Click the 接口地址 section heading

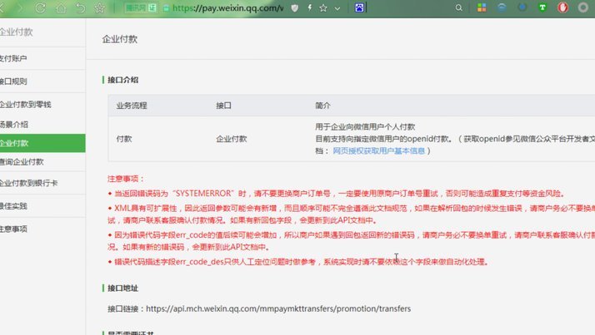pyautogui.click(x=123, y=288)
